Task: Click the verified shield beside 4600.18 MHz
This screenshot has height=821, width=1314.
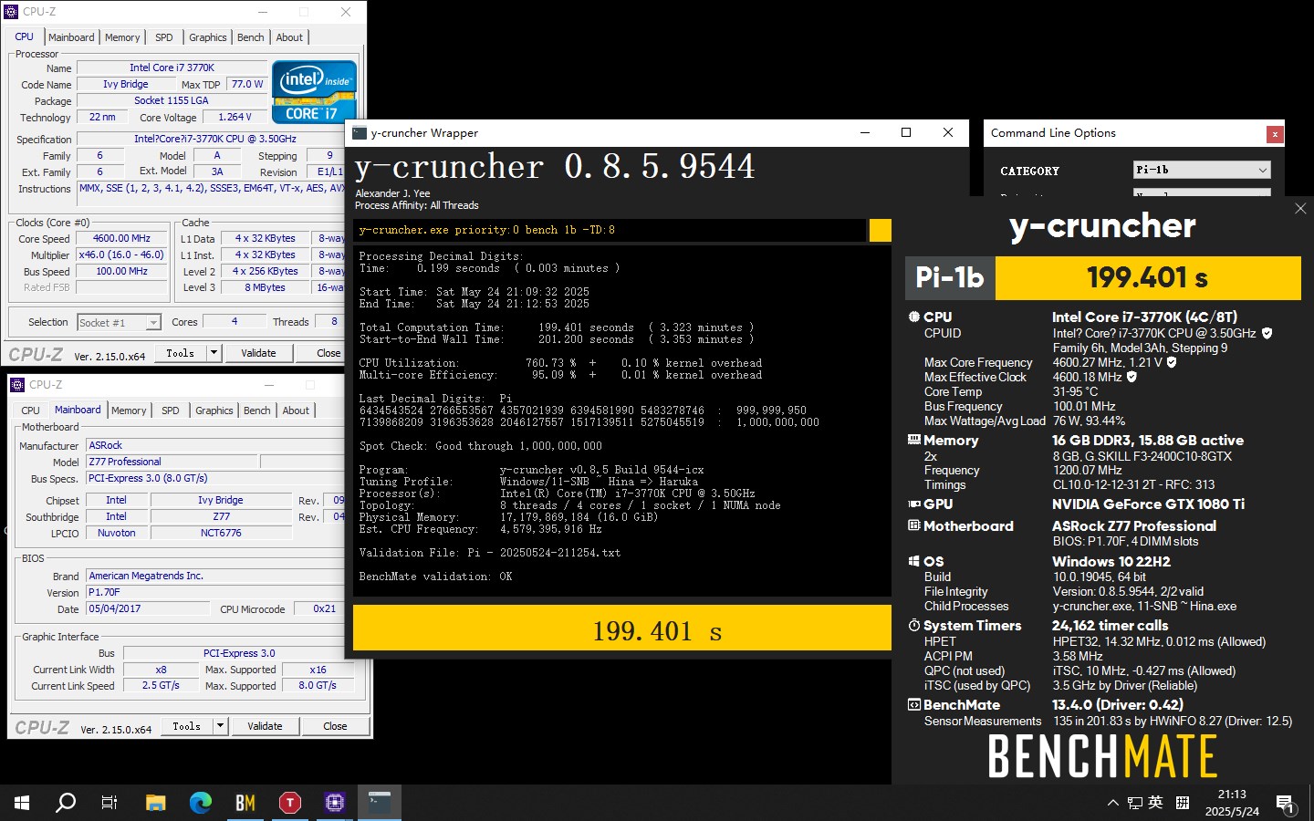Action: [x=1131, y=377]
